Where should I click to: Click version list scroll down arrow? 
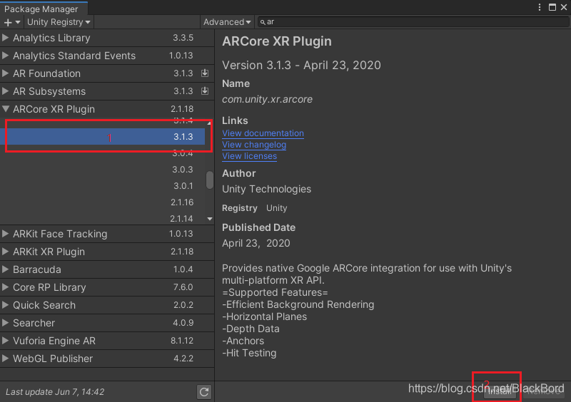[x=210, y=219]
